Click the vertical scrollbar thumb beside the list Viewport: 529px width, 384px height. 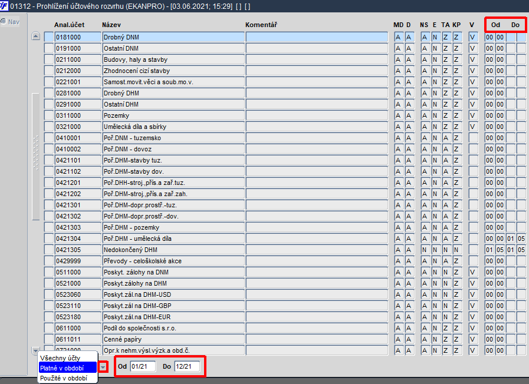click(x=36, y=157)
